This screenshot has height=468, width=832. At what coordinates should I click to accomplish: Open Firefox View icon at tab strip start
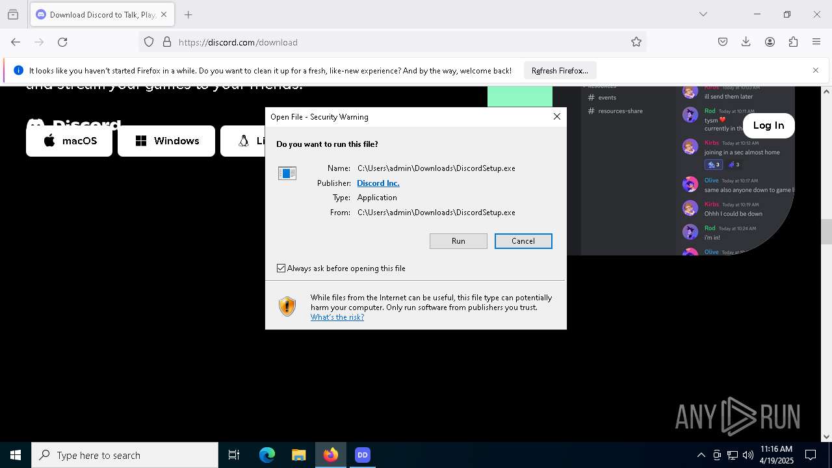[x=13, y=14]
